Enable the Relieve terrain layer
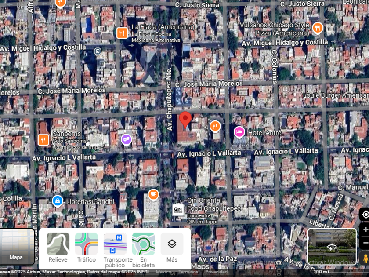The height and width of the screenshot is (277, 369). pyautogui.click(x=58, y=248)
